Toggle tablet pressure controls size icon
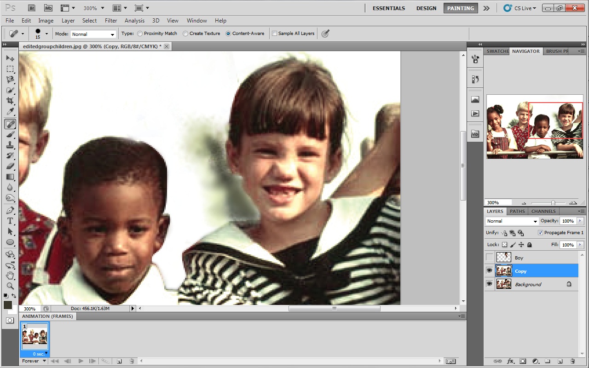589x368 pixels. coord(325,34)
